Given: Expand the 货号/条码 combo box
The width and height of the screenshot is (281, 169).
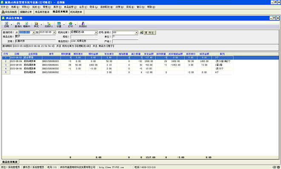Looking at the screenshot, I should (136, 33).
